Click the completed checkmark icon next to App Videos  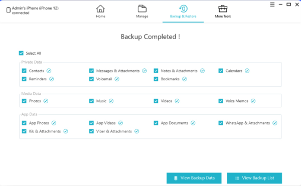click(x=120, y=123)
